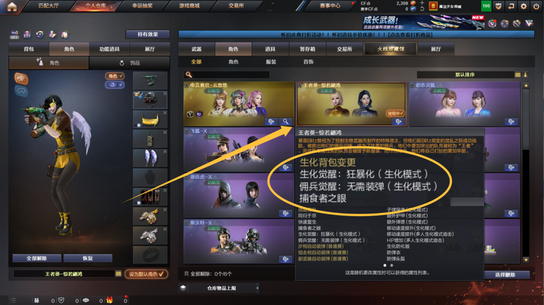Screen dimensions: 544x305
Task: Toggle the eye visibility switch
Action: (x=115, y=85)
